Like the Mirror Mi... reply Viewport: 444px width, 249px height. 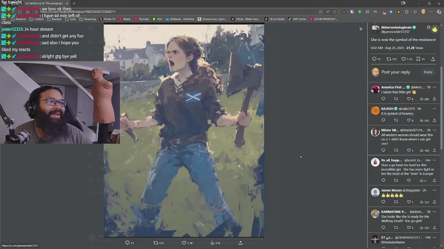click(x=410, y=150)
